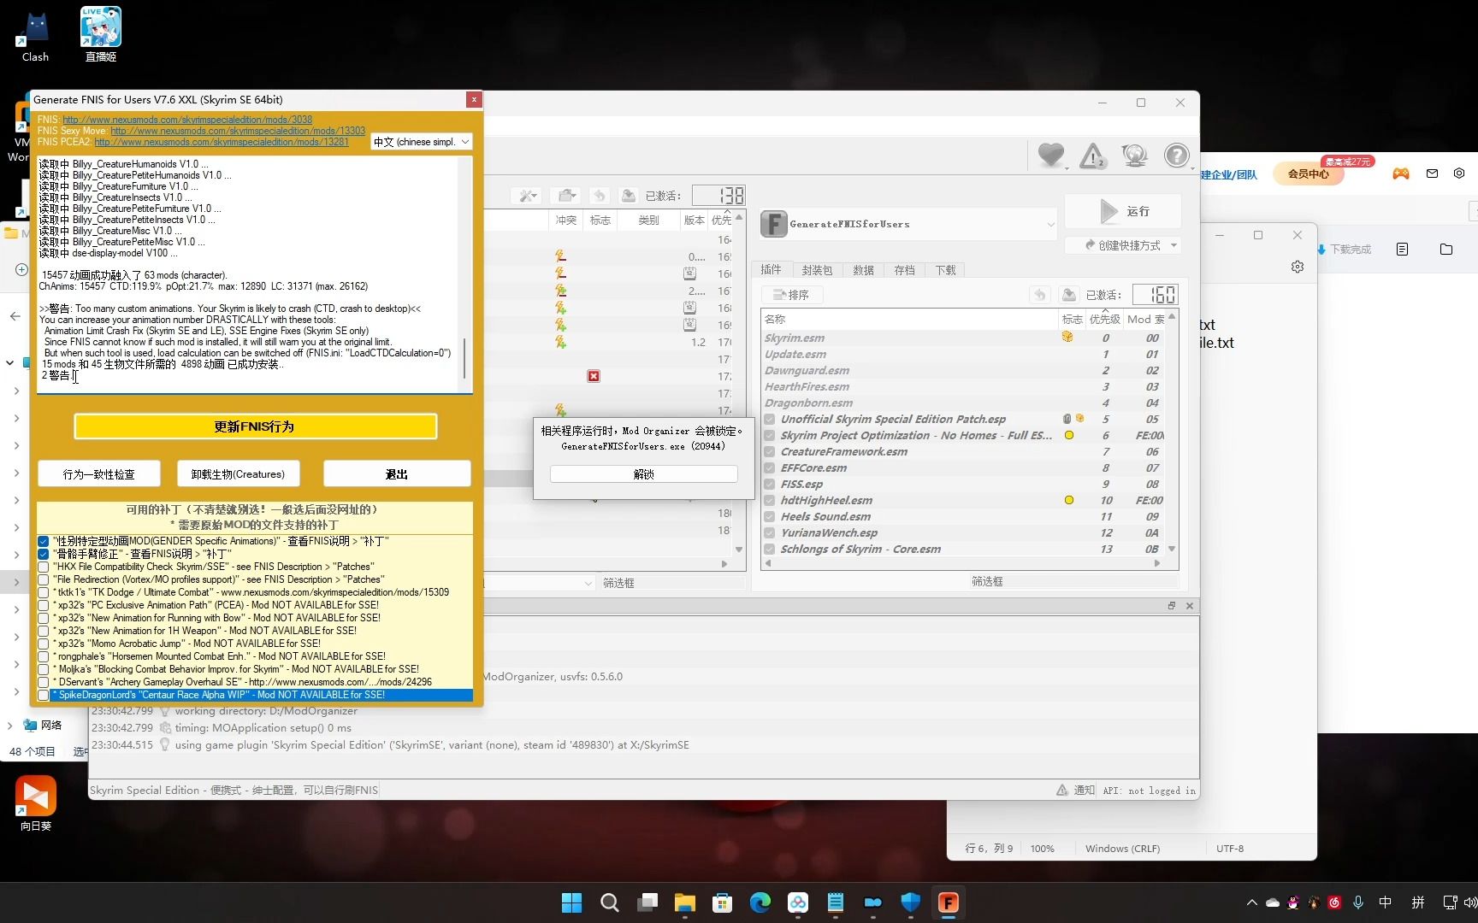
Task: Open File Explorer from taskbar
Action: point(684,902)
